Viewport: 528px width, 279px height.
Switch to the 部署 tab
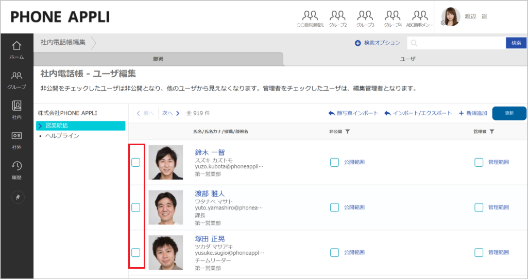(x=158, y=59)
